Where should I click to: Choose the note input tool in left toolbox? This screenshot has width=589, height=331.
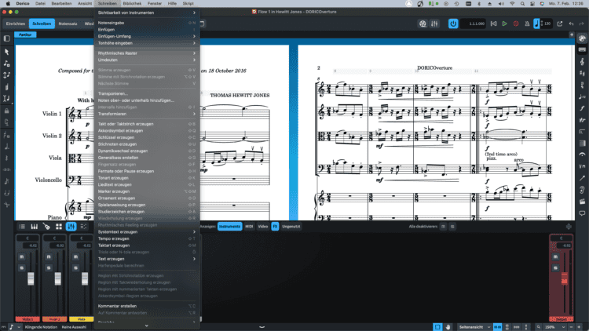[x=7, y=64]
